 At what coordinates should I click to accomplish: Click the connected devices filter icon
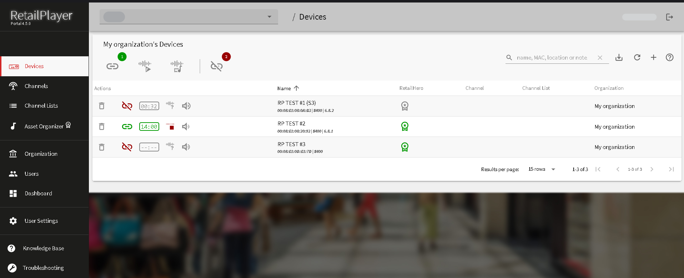(x=112, y=66)
